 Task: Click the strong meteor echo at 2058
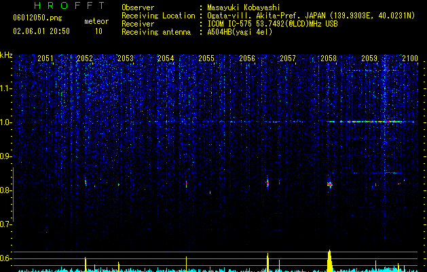[330, 185]
